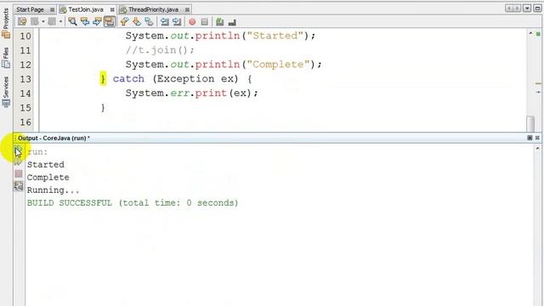Click highlighted closing brace on line 13
This screenshot has height=306, width=544.
(x=103, y=79)
